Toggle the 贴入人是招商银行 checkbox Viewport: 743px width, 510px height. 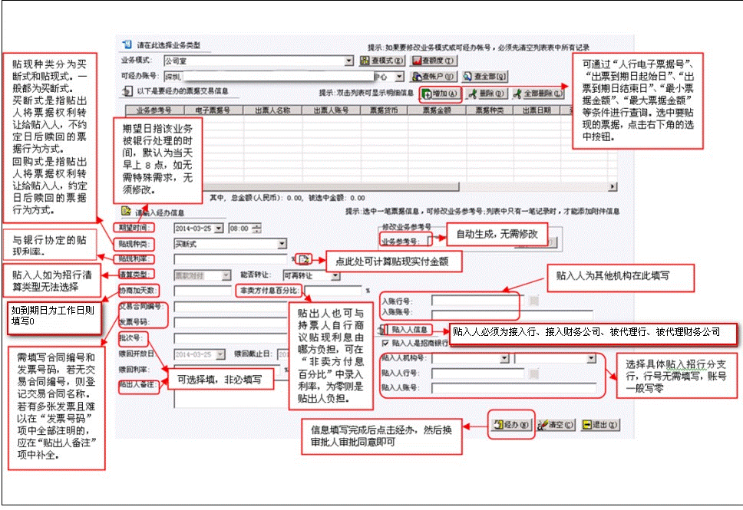[385, 344]
